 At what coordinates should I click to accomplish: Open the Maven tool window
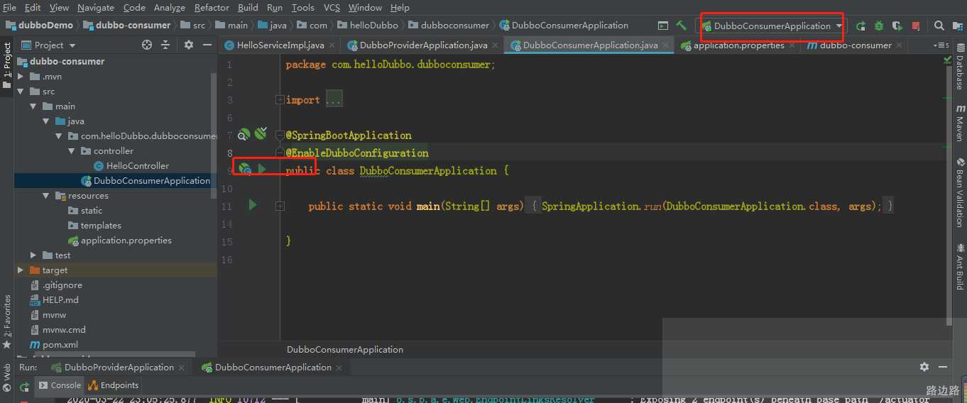pyautogui.click(x=960, y=123)
